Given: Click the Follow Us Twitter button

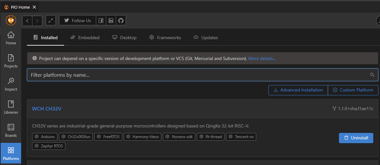Looking at the screenshot, I should [78, 21].
